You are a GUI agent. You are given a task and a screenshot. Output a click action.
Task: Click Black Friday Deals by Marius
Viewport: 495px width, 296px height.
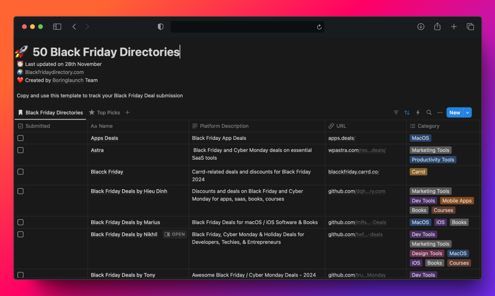coord(126,222)
